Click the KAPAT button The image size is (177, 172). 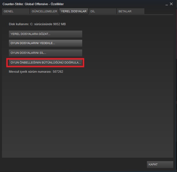pos(160,165)
